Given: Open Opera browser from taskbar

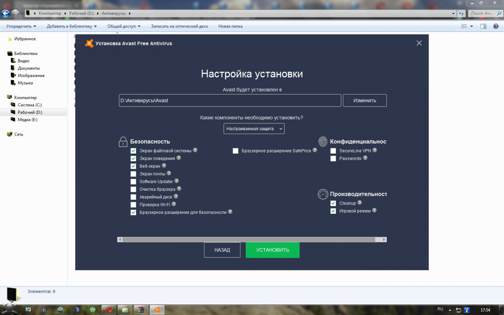Looking at the screenshot, I should pyautogui.click(x=109, y=310).
